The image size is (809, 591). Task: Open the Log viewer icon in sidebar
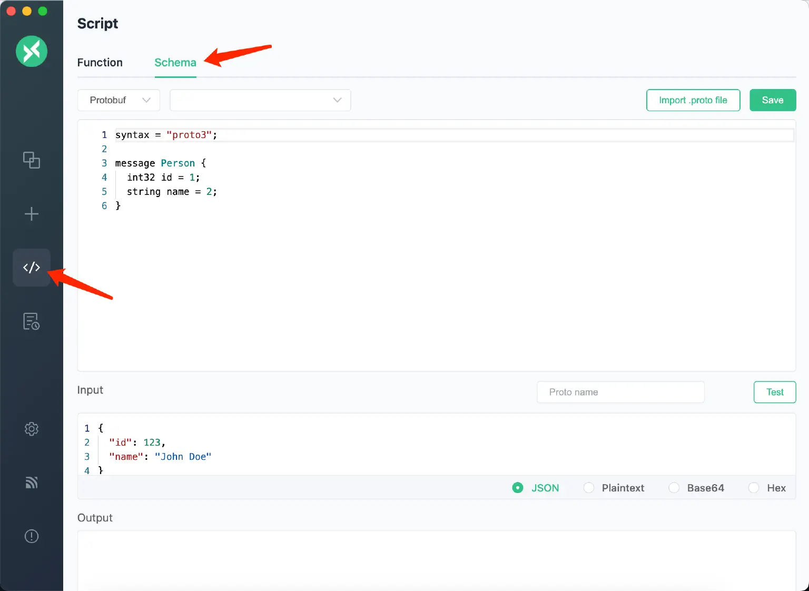click(x=32, y=321)
